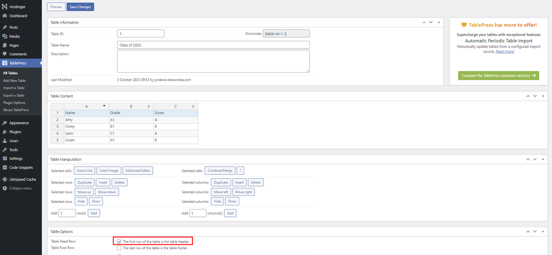Open the Advanced Editor
The image size is (552, 255).
click(138, 171)
